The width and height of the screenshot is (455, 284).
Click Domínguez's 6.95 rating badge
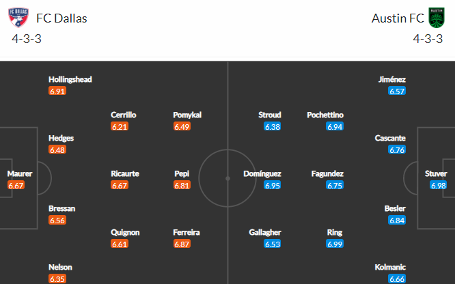coord(272,186)
